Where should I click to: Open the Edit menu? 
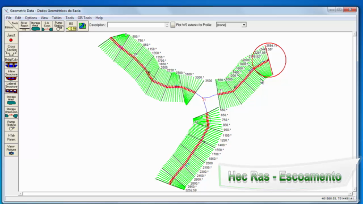tap(18, 18)
